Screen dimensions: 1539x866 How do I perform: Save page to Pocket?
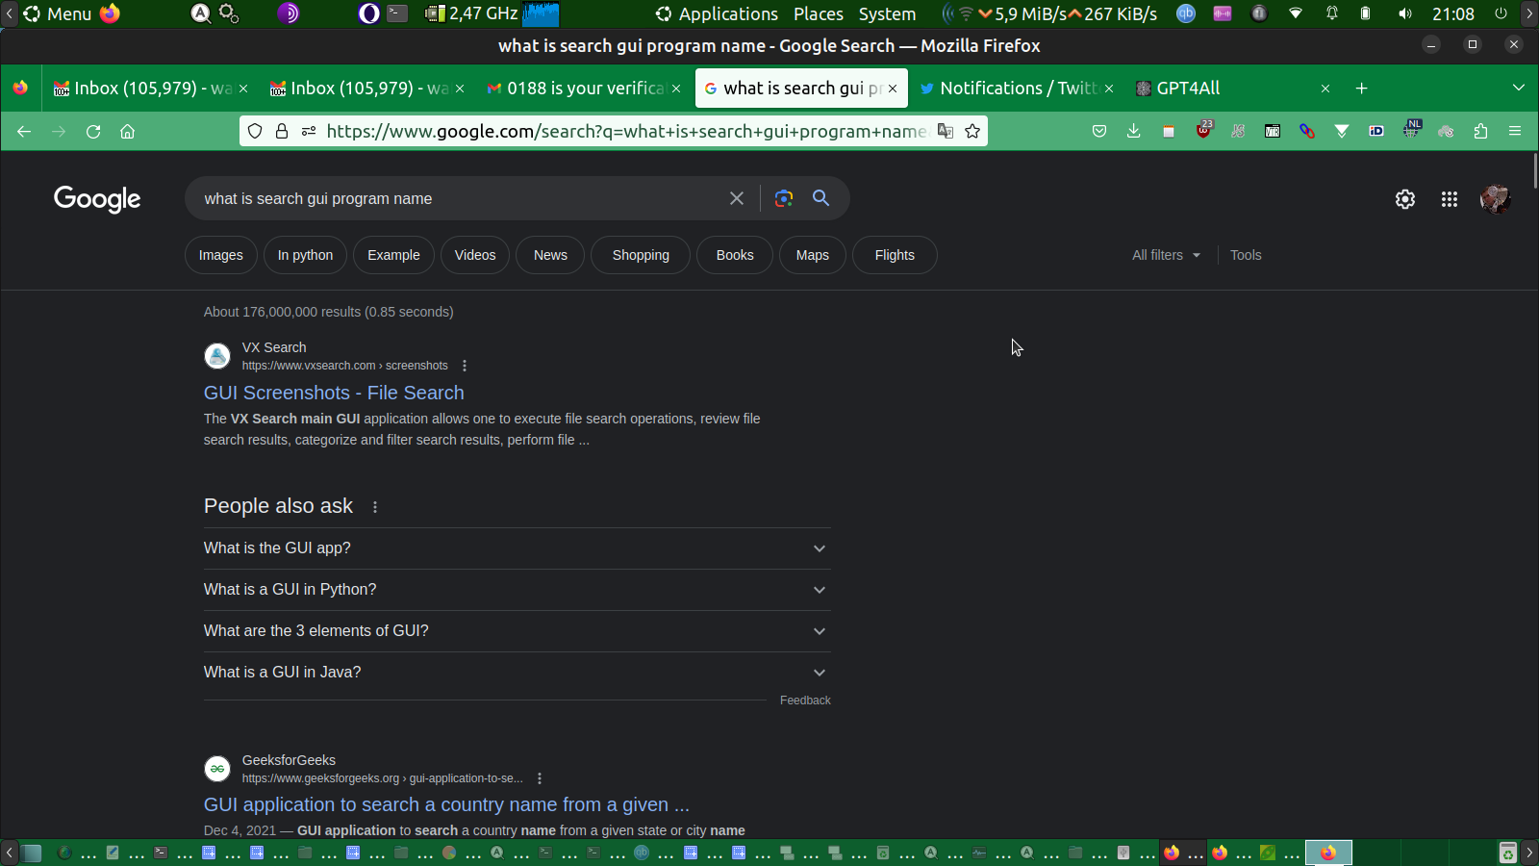(x=1099, y=131)
